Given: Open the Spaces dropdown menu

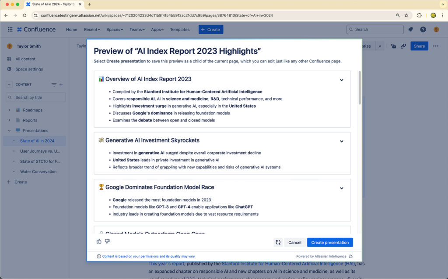Looking at the screenshot, I should pos(115,29).
